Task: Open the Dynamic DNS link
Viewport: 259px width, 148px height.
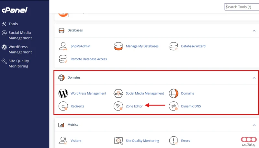Action: click(x=191, y=106)
